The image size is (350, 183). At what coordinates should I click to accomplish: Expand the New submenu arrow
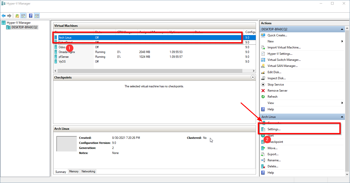[342, 41]
